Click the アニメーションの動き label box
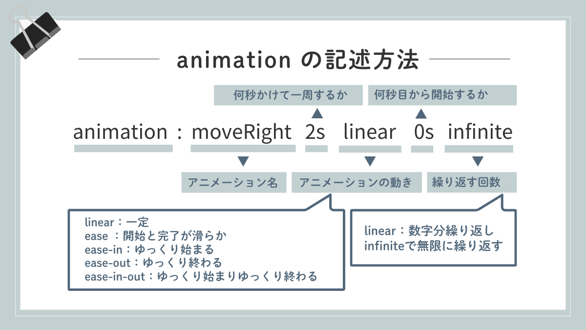Viewport: 586px width, 330px height. pyautogui.click(x=356, y=183)
